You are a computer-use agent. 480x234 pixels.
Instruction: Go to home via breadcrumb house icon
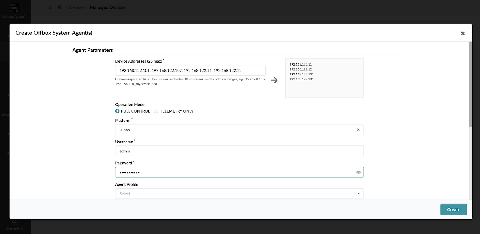pos(60,7)
